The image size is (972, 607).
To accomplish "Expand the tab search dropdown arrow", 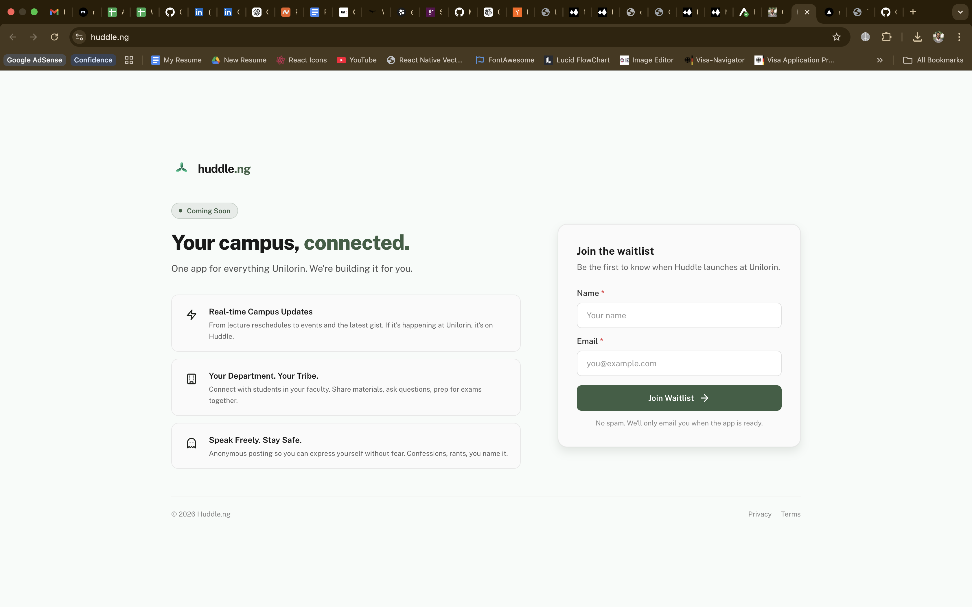I will pos(960,12).
